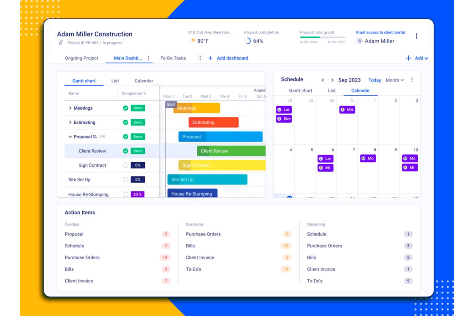Screen dimensions: 474x316
Task: Click the Adam Miller avatar icon
Action: click(360, 41)
